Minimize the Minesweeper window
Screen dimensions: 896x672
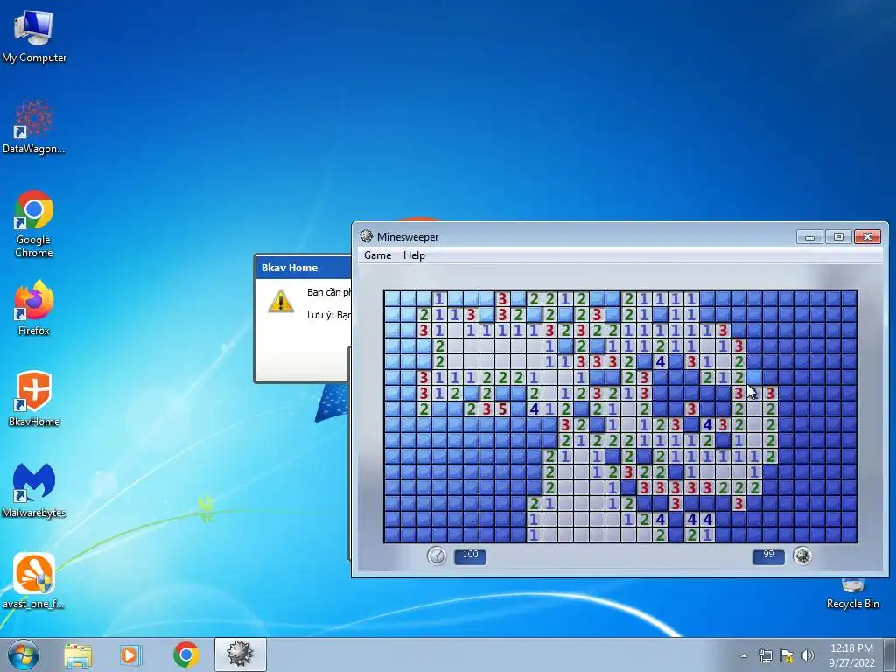pos(809,236)
